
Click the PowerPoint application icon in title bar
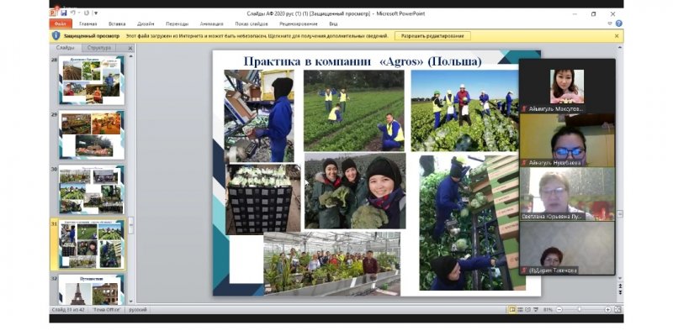[53, 13]
